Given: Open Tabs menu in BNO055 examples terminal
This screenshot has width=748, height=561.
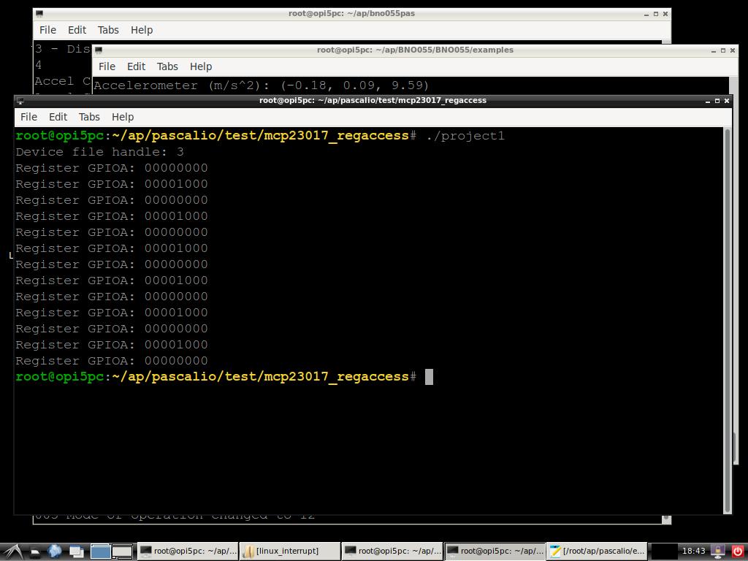Looking at the screenshot, I should pyautogui.click(x=167, y=66).
